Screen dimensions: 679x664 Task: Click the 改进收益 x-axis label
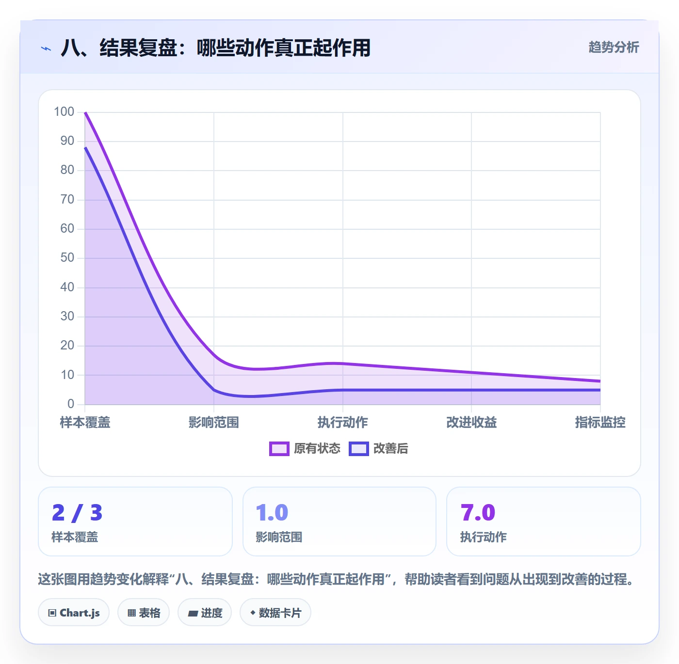click(x=471, y=423)
